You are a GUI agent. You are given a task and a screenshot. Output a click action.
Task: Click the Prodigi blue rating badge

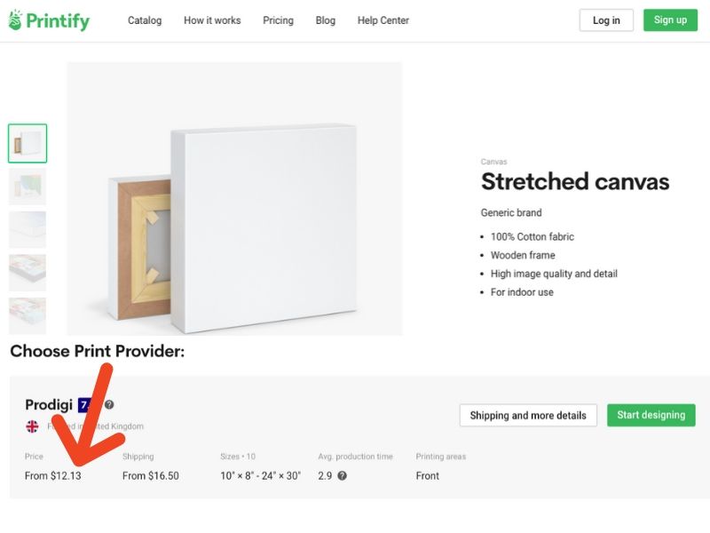pyautogui.click(x=85, y=405)
